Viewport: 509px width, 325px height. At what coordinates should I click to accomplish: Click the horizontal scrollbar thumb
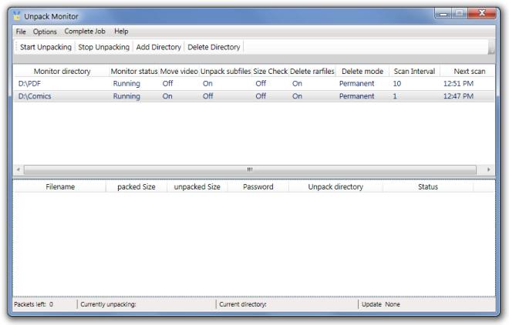tap(249, 169)
